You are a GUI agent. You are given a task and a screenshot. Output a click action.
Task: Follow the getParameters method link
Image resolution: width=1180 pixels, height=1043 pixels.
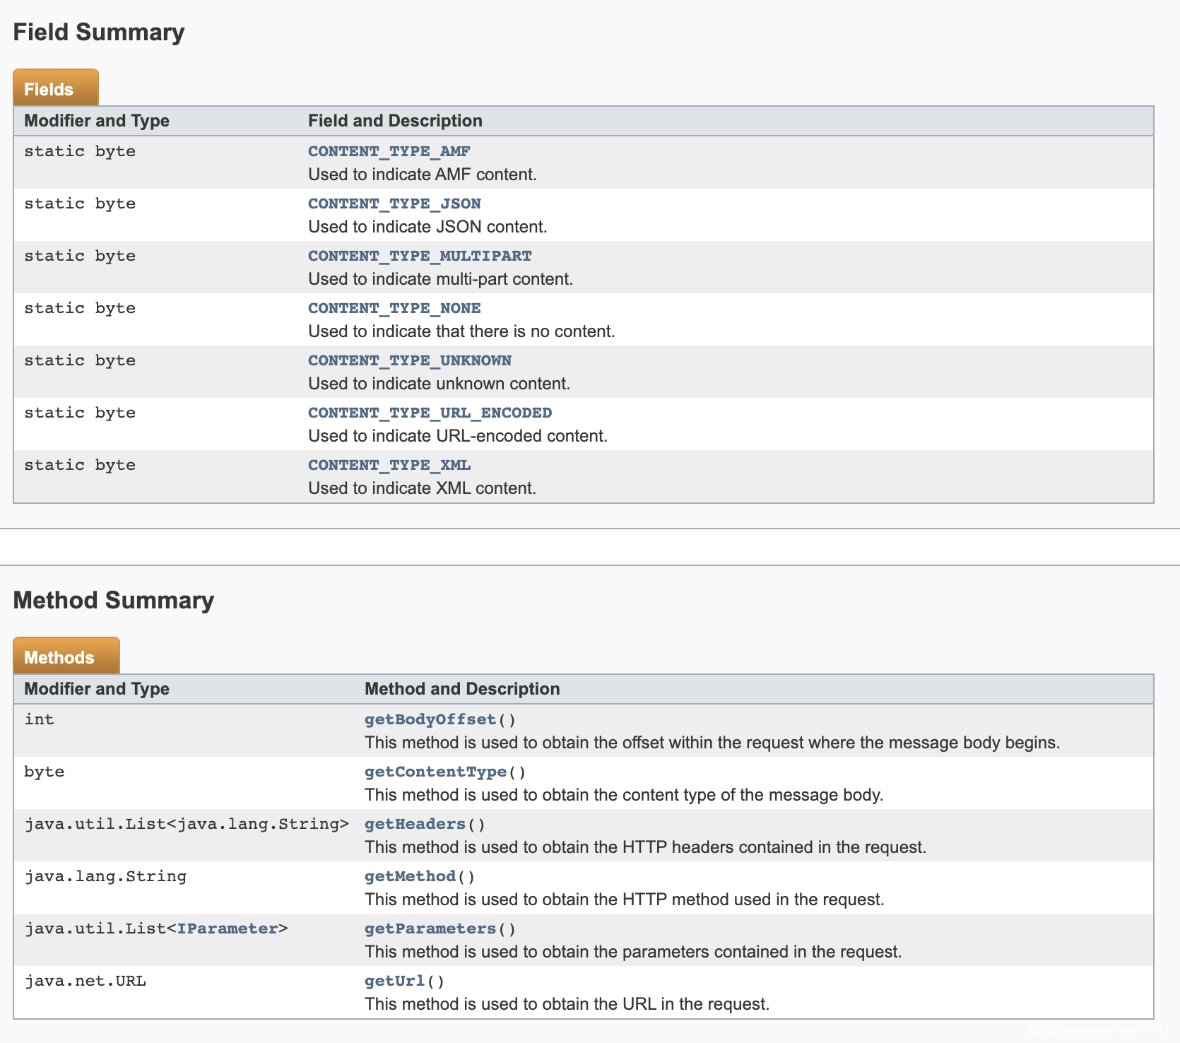pyautogui.click(x=430, y=929)
